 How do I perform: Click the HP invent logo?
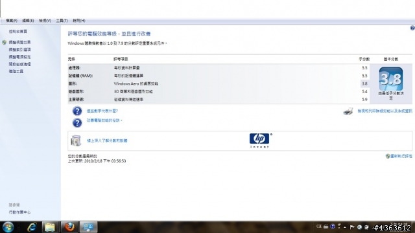(x=261, y=140)
